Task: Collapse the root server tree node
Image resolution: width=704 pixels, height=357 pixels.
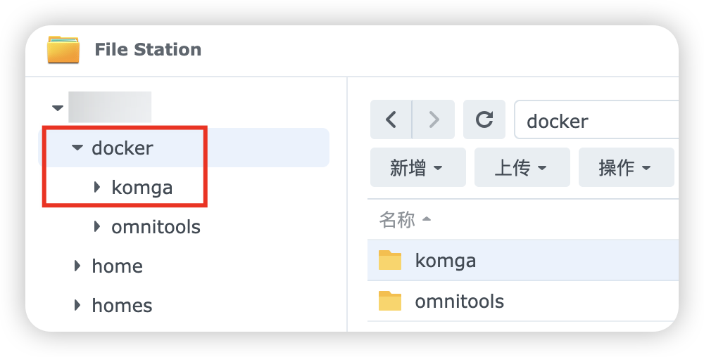Action: tap(57, 108)
